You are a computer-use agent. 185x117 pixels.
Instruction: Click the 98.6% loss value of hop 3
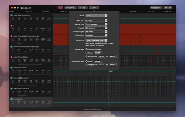coord(43,39)
